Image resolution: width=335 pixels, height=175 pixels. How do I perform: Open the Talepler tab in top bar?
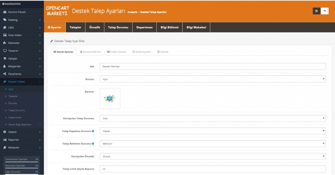pos(75,27)
